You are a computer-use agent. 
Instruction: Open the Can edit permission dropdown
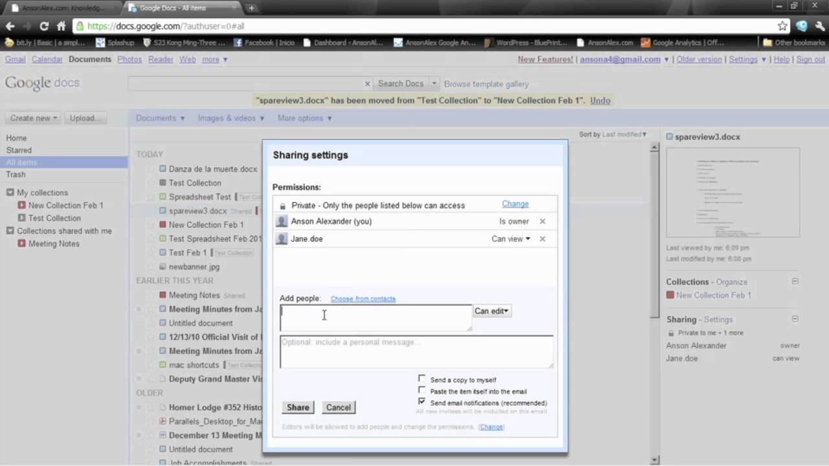tap(492, 311)
